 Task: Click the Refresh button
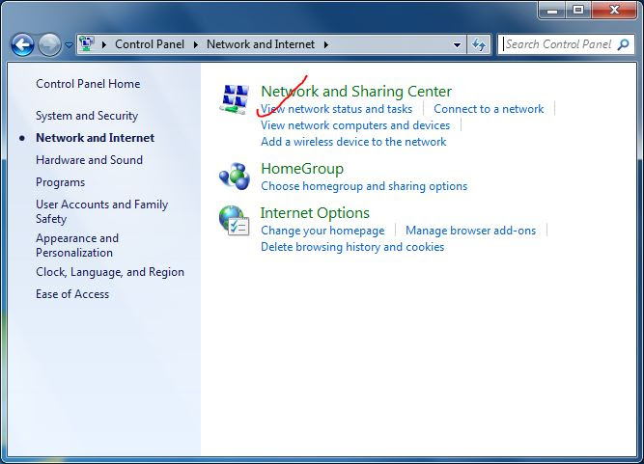tap(479, 44)
